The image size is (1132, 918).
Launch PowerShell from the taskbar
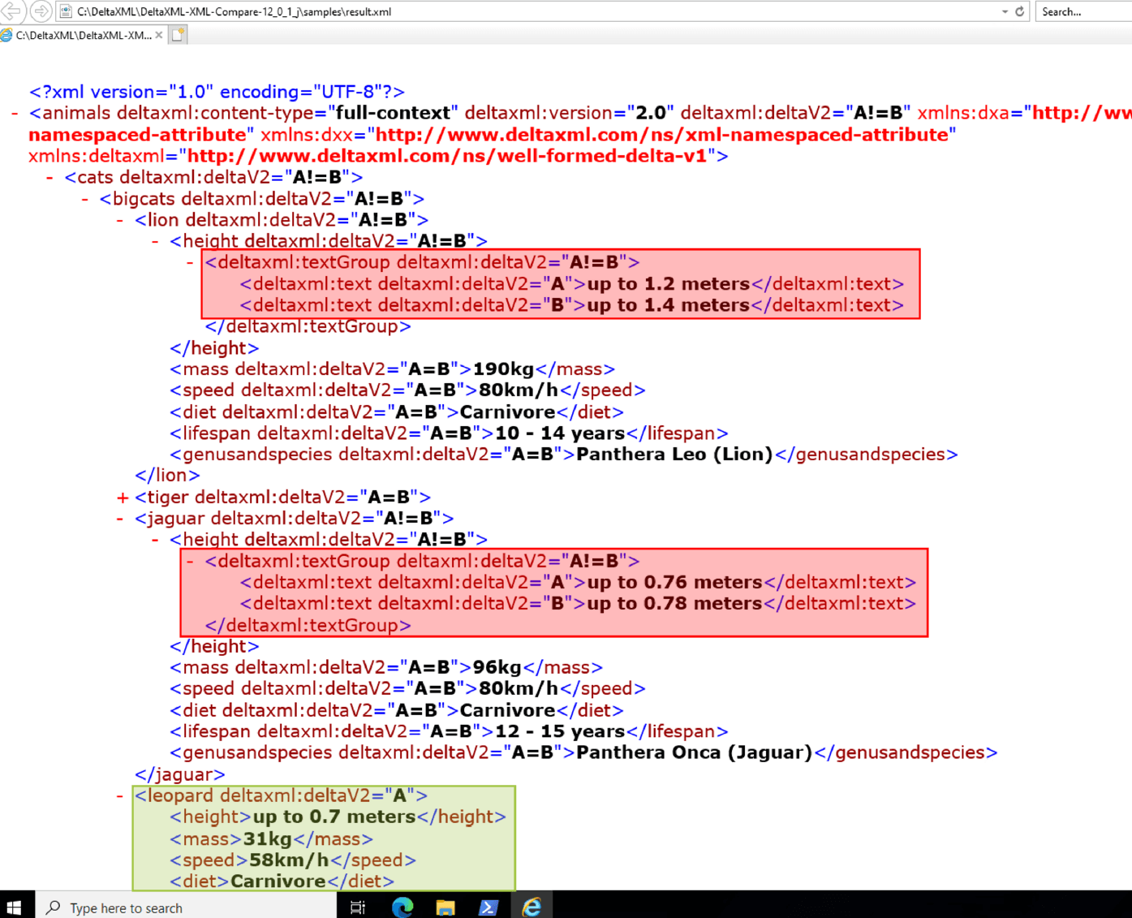point(488,907)
